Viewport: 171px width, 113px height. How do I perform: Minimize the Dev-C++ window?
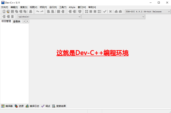pos(150,2)
